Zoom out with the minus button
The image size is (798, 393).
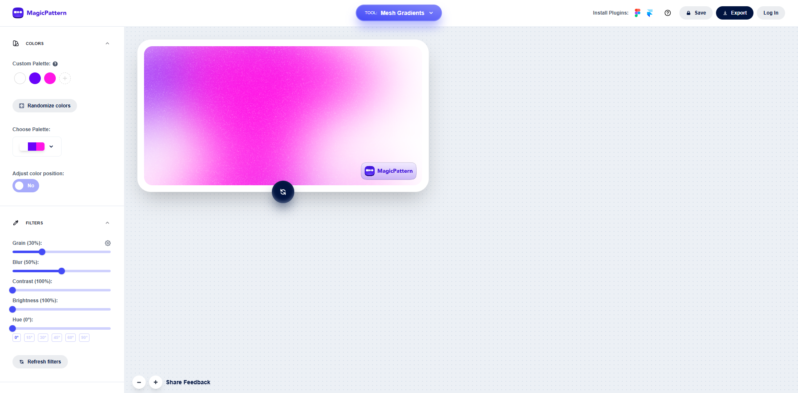tap(139, 382)
